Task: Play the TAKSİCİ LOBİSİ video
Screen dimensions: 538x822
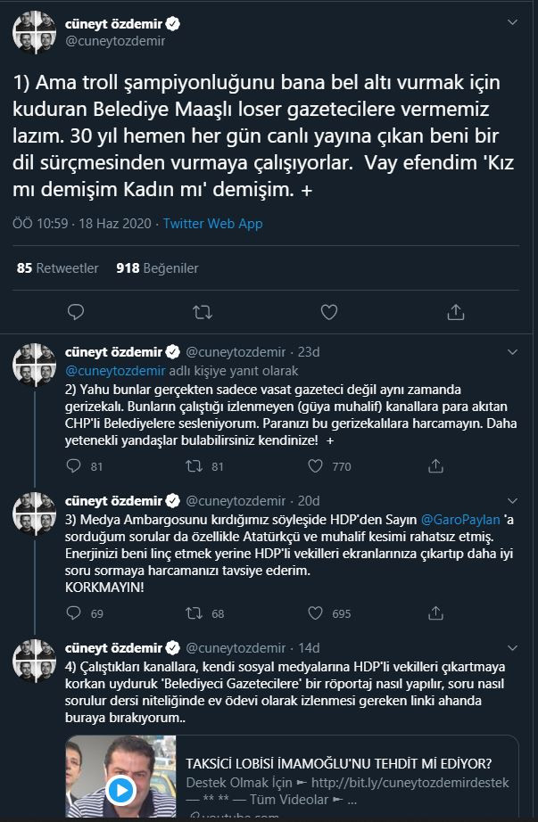Action: pyautogui.click(x=120, y=791)
